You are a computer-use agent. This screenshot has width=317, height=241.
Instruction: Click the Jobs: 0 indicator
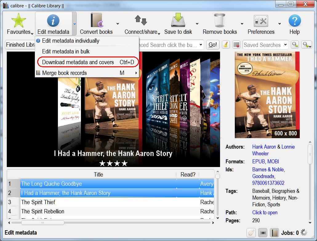(x=290, y=233)
